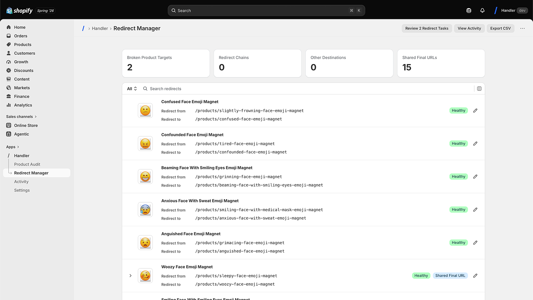Open the Handler dev account menu
Viewport: 533px width, 300px height.
coord(511,11)
